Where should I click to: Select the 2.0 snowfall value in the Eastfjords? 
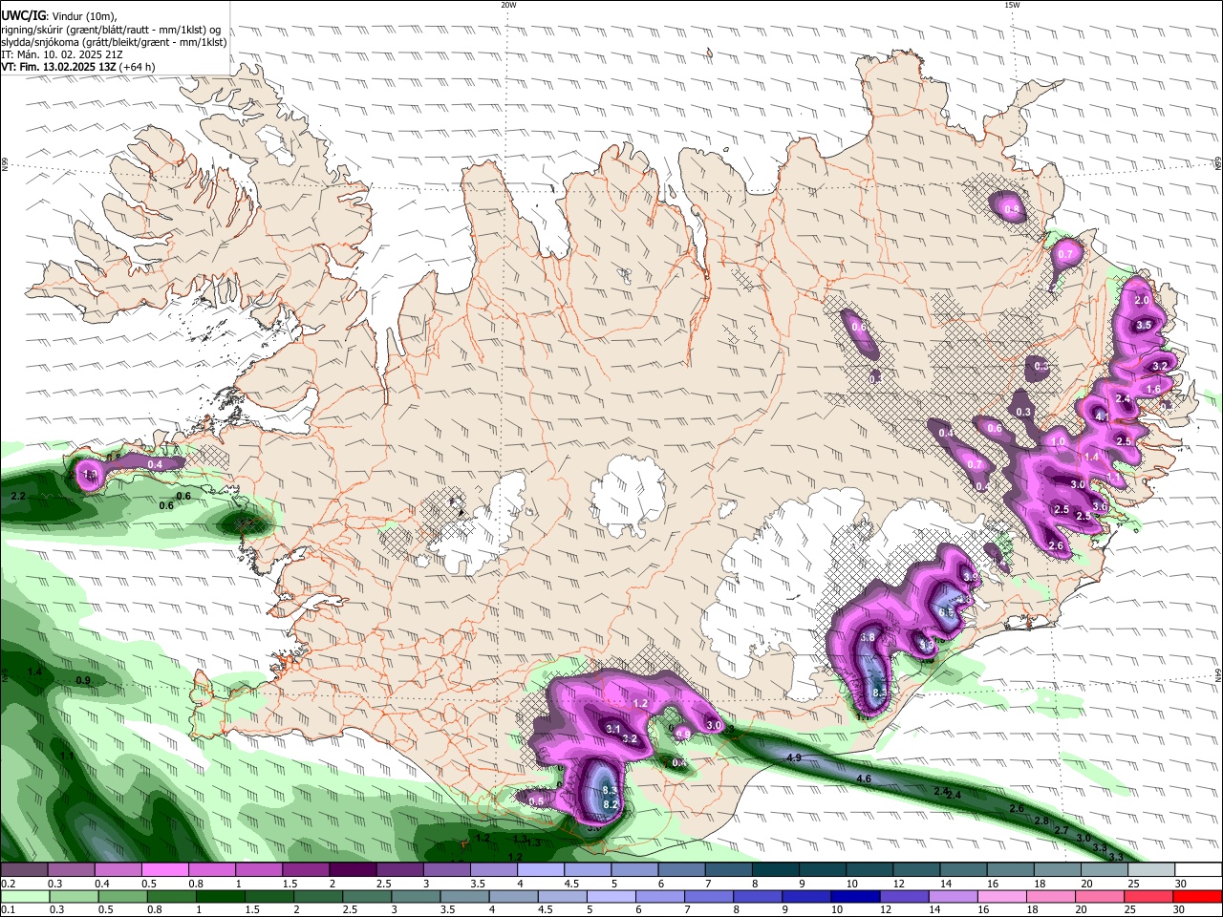coord(1142,300)
